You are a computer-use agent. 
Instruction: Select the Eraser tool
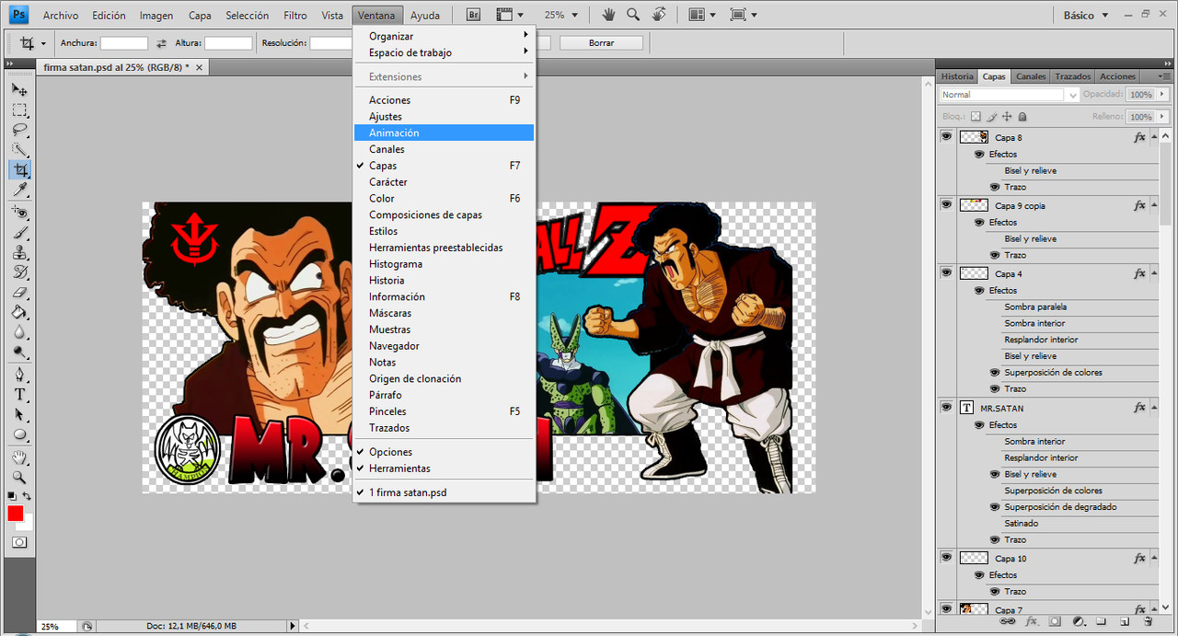pyautogui.click(x=19, y=293)
